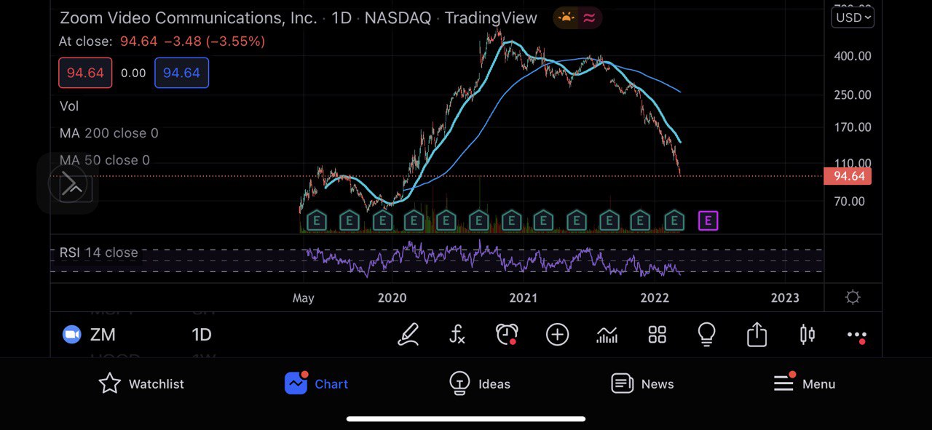Switch to the Chart tab
This screenshot has height=430, width=932.
point(317,383)
